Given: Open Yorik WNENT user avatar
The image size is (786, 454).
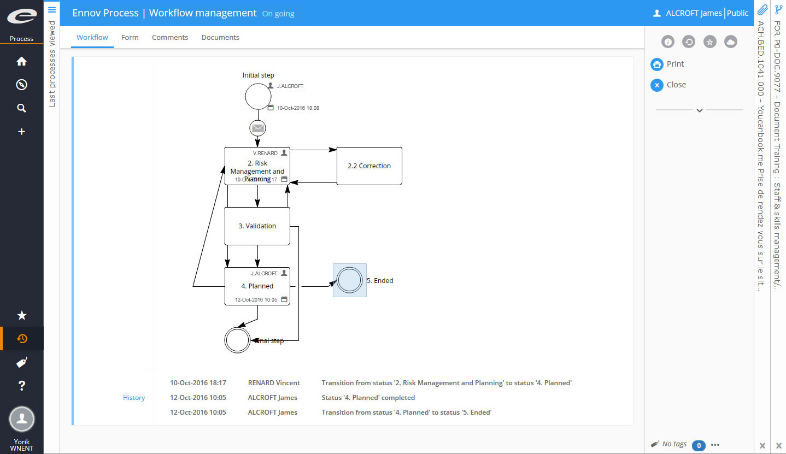Looking at the screenshot, I should click(x=22, y=420).
